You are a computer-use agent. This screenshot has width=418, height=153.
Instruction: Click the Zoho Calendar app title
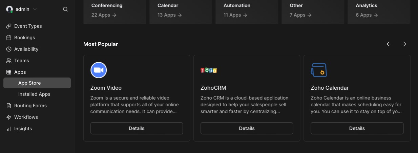[330, 88]
